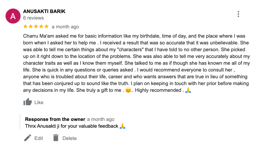The width and height of the screenshot is (256, 146).
Task: Click the first star of the rating
Action: tap(25, 26)
